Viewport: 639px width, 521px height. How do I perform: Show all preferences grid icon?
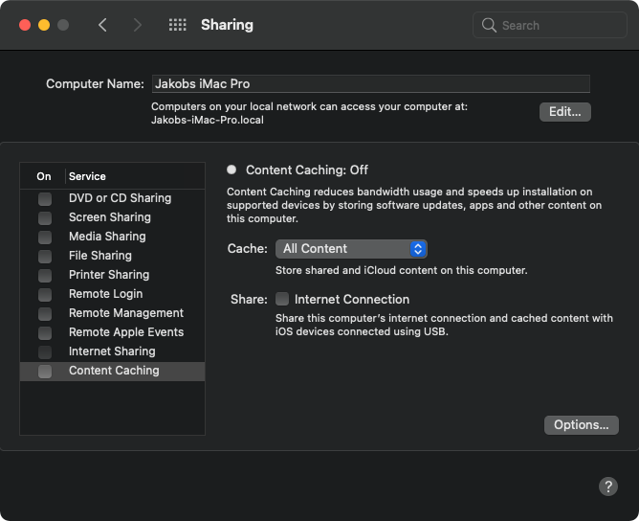click(x=177, y=25)
